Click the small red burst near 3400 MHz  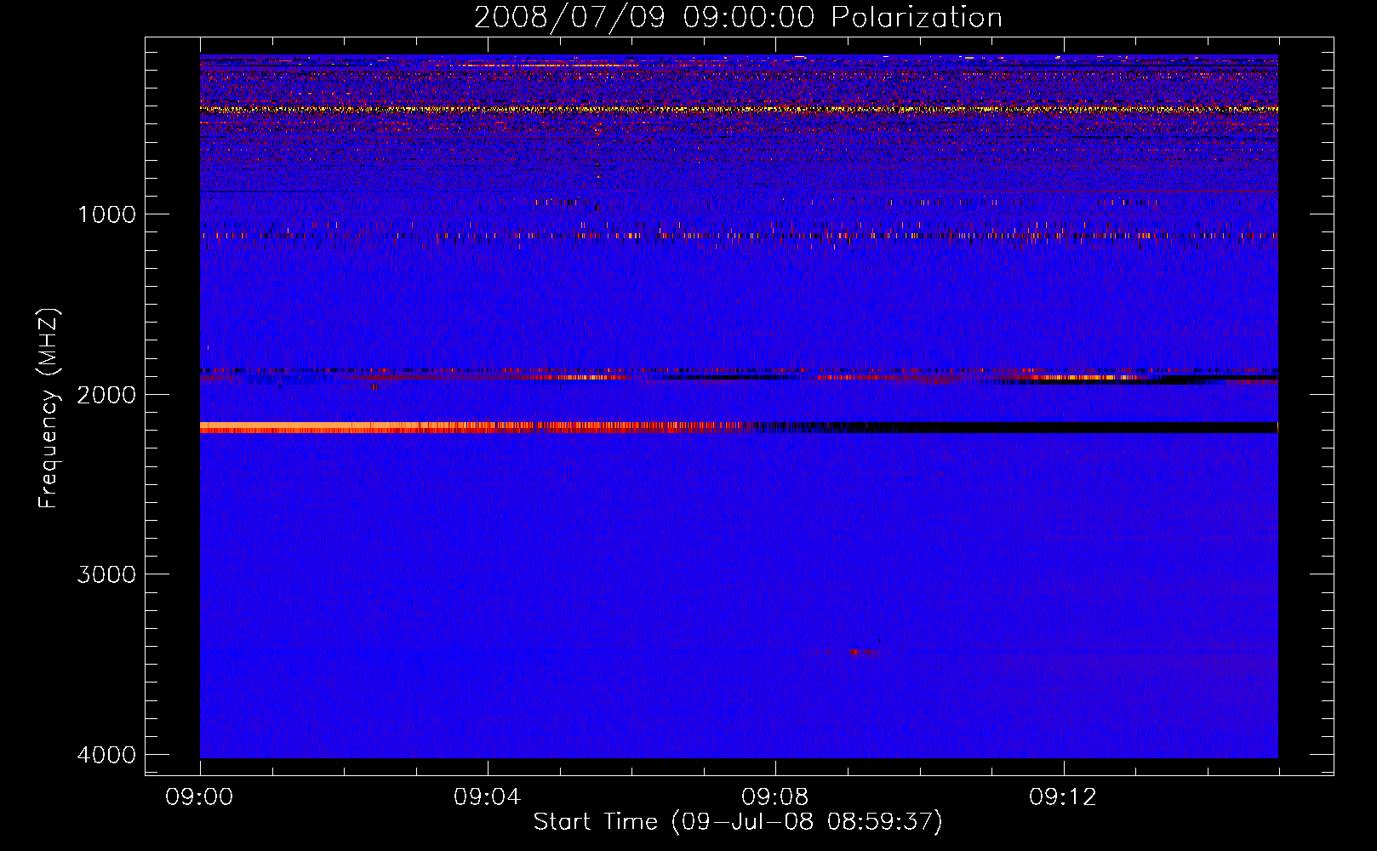861,653
